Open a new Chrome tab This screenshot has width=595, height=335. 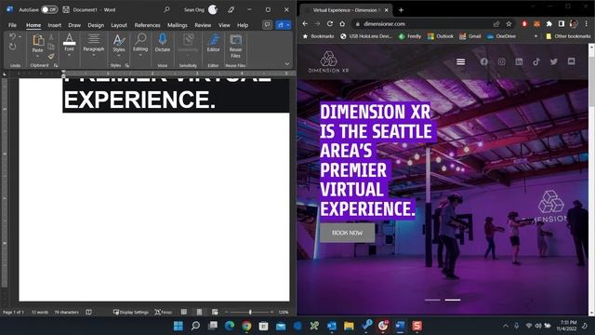tap(401, 10)
